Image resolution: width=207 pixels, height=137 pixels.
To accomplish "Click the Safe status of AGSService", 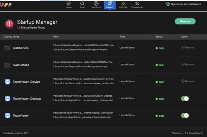I will pos(160,48).
